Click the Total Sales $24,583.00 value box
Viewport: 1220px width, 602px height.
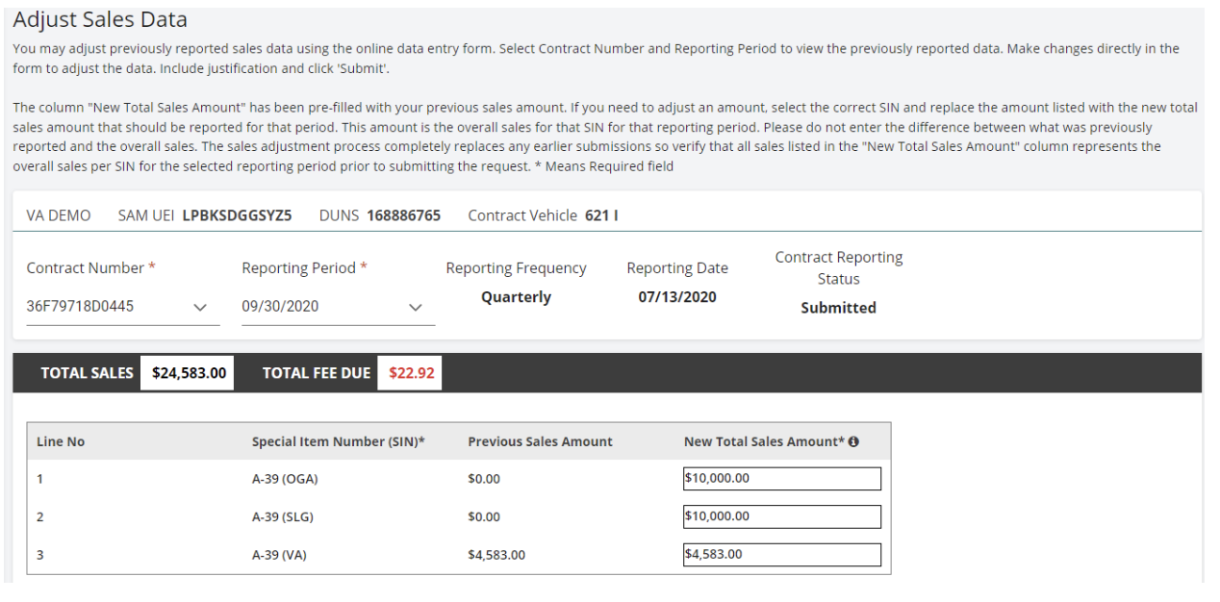189,373
